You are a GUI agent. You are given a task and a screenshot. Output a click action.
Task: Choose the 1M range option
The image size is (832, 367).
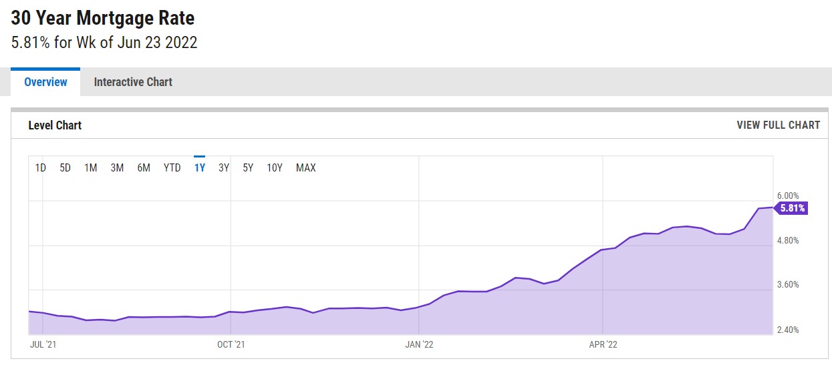tap(90, 167)
